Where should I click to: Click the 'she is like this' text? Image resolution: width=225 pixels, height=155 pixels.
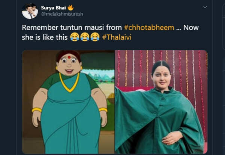pos(45,37)
